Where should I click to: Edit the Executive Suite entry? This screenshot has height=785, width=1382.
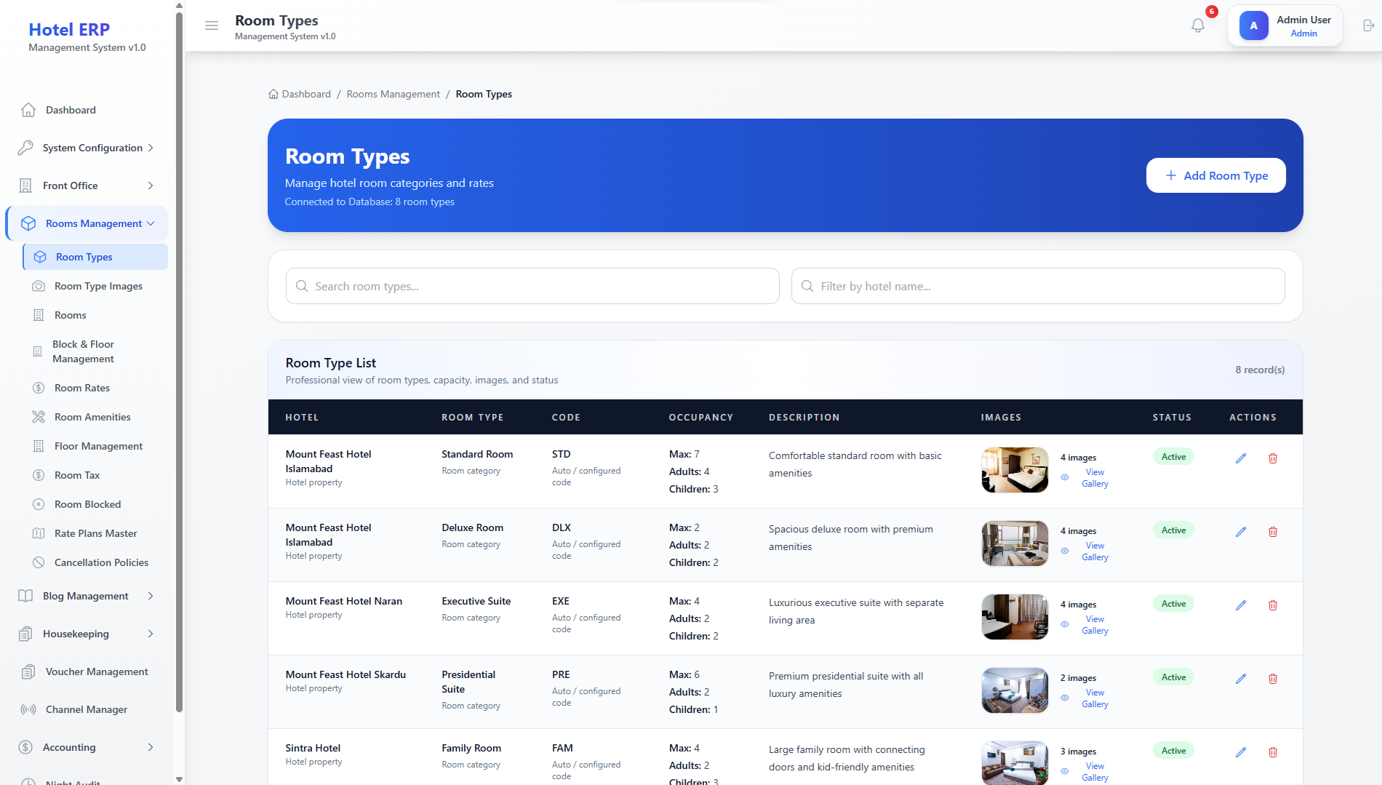pyautogui.click(x=1241, y=605)
